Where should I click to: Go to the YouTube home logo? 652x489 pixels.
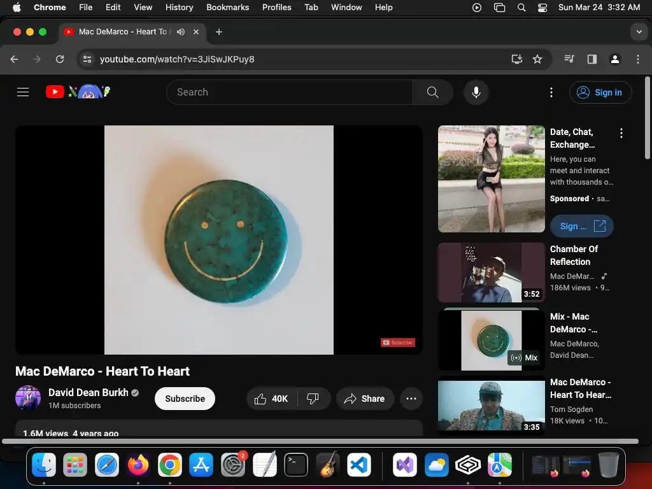tap(78, 92)
